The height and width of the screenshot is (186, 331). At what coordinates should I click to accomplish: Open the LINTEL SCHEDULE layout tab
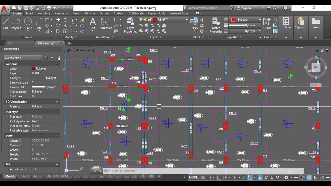(58, 176)
